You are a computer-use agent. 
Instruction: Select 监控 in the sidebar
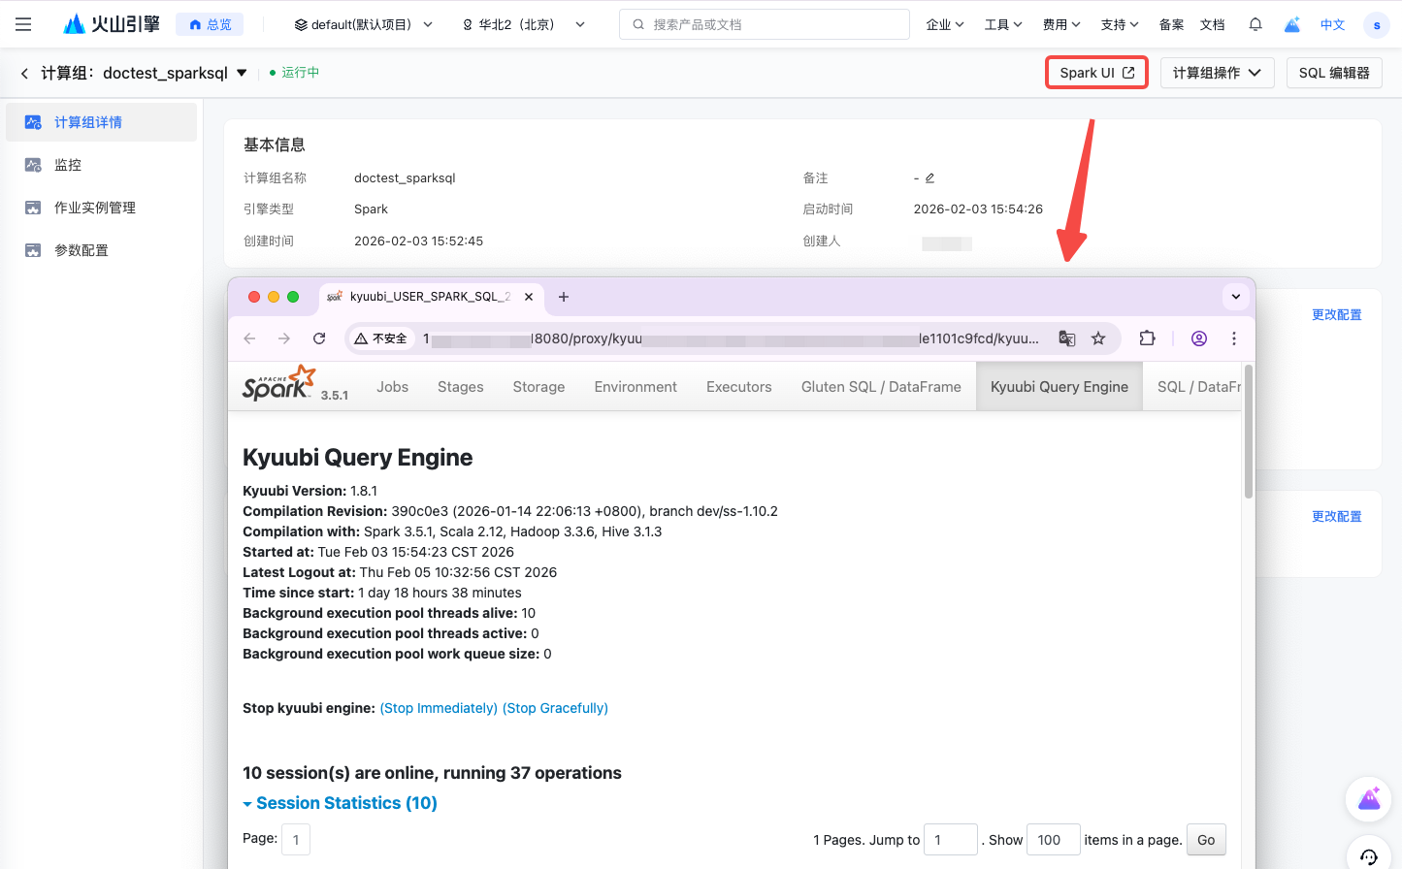tap(102, 165)
